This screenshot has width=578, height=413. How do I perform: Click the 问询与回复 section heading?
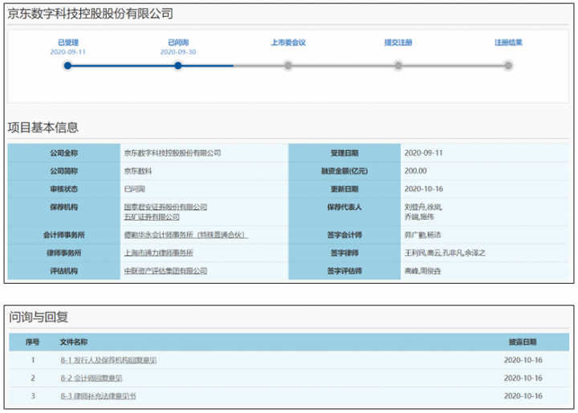[x=39, y=317]
